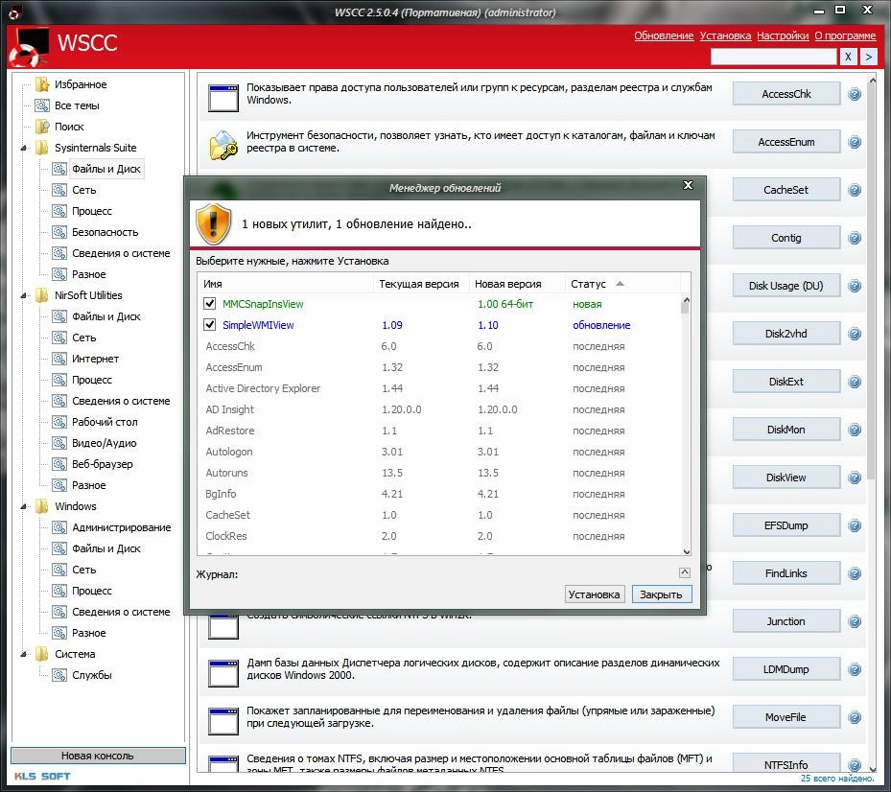The image size is (891, 792).
Task: Select the Autoruns row in the update list
Action: click(x=440, y=473)
